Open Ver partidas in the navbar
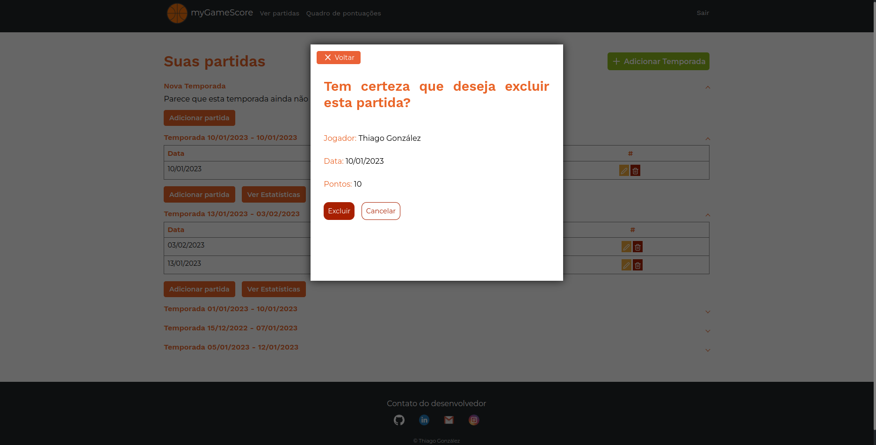 (x=279, y=13)
